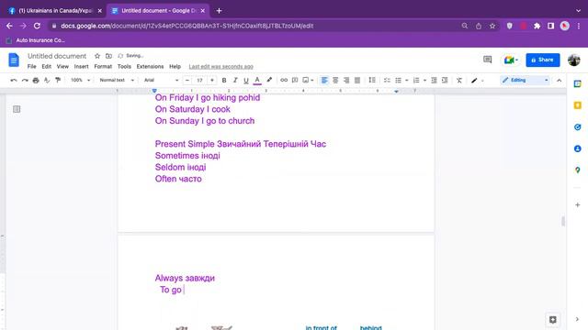
Task: Show document outline
Action: click(x=17, y=109)
